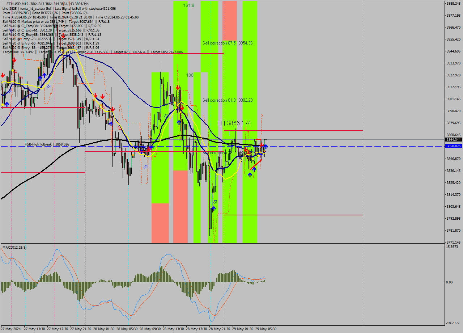Click price axis value 3988.245

click(x=454, y=3)
